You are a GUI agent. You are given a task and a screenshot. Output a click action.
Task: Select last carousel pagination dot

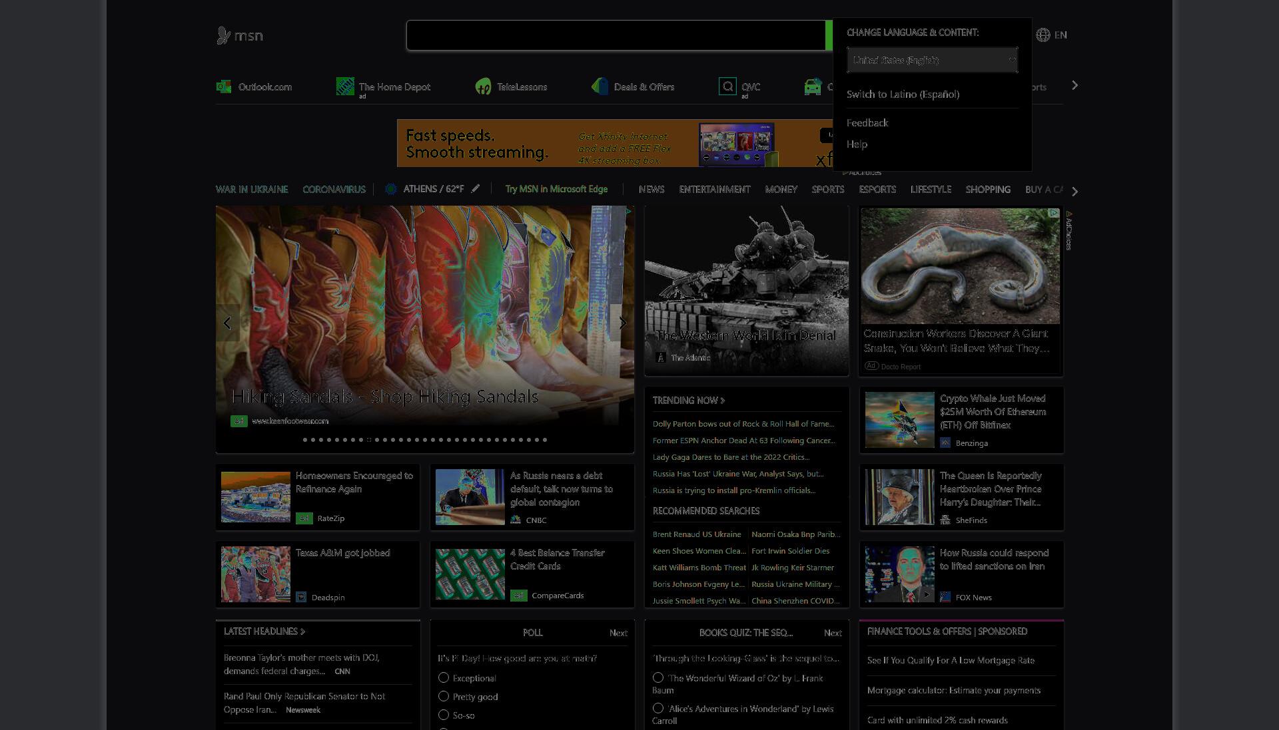tap(545, 440)
